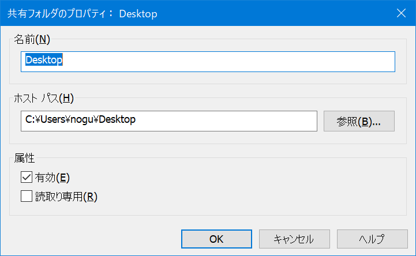Focus the ホスト パス input field

(169, 121)
